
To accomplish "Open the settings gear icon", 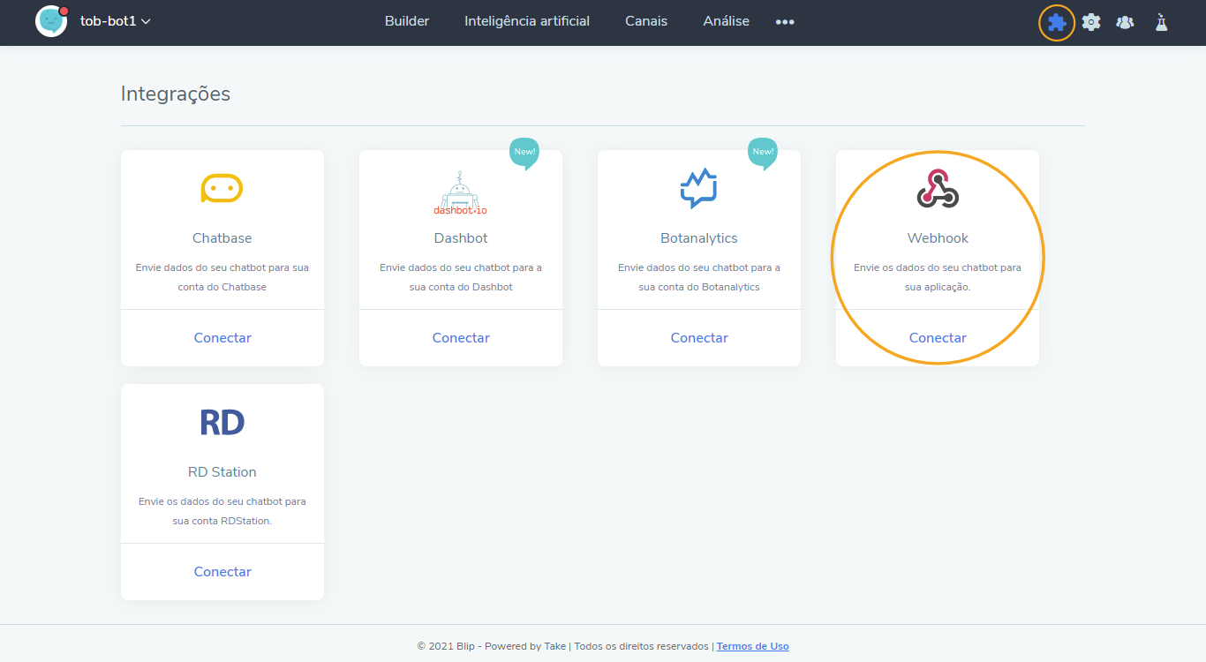I will [x=1091, y=23].
